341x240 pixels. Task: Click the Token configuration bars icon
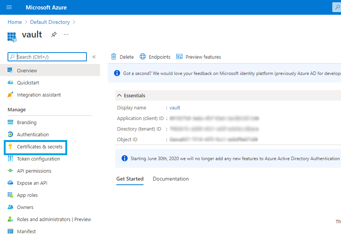click(x=10, y=159)
